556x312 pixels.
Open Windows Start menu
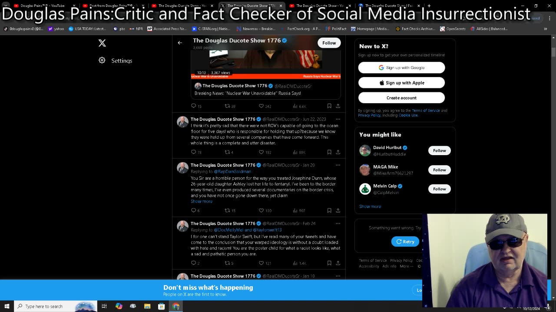click(x=7, y=306)
